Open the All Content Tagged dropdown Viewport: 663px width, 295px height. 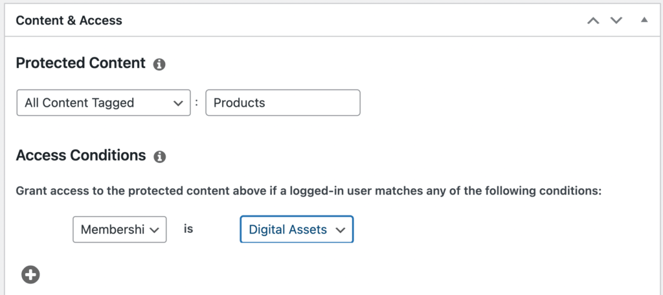[x=104, y=103]
